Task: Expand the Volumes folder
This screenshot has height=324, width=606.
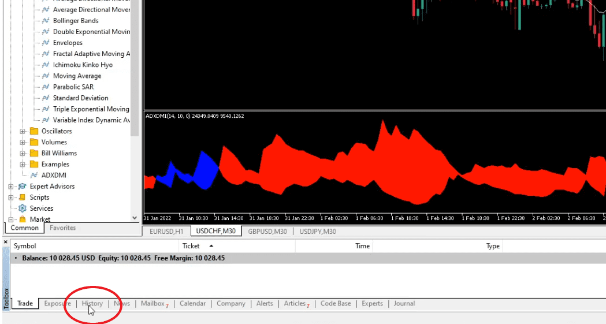Action: point(23,142)
